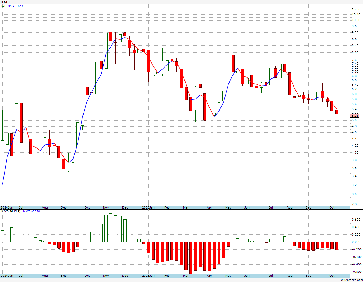The width and height of the screenshot is (363, 282).
Task: Click Dec on the MACD panel axis
Action: (125, 276)
